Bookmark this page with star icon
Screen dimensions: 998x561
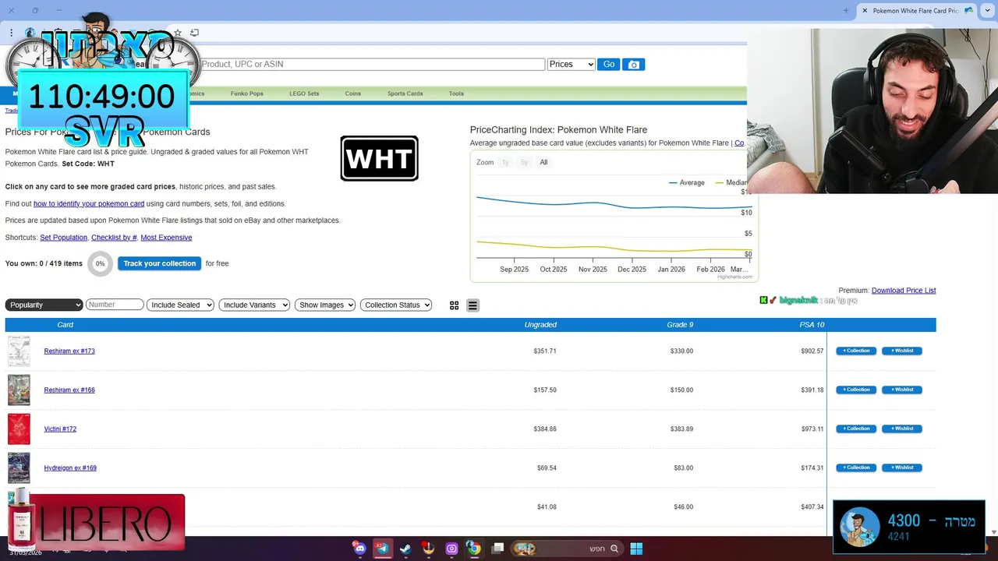click(x=178, y=33)
